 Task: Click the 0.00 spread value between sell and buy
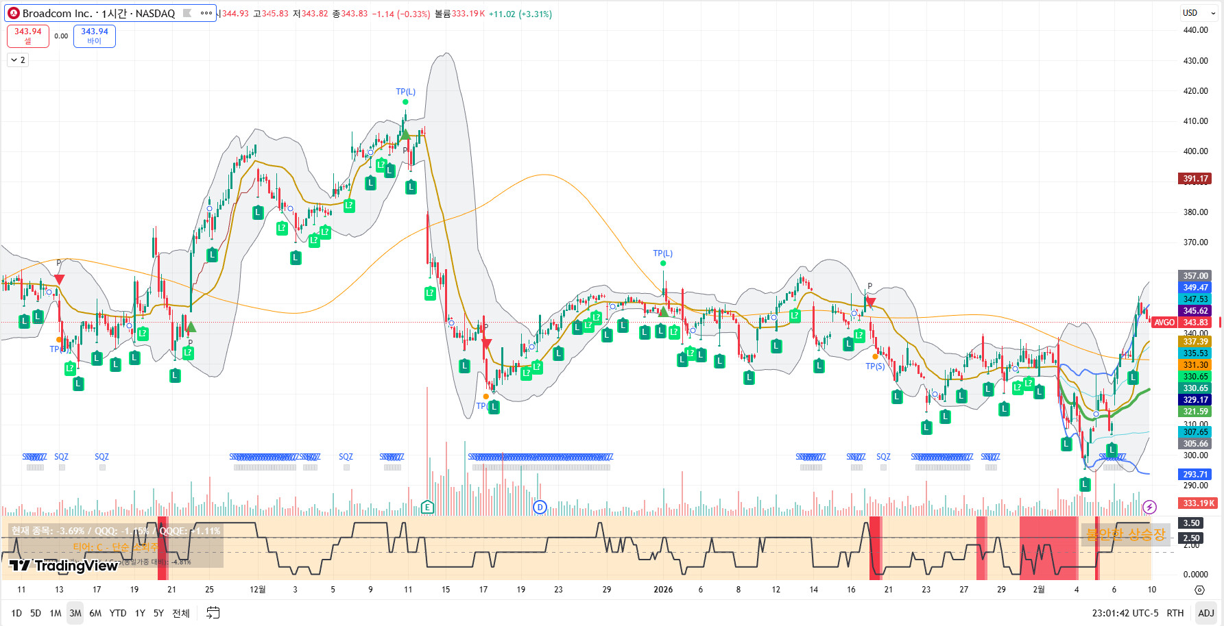coord(61,36)
